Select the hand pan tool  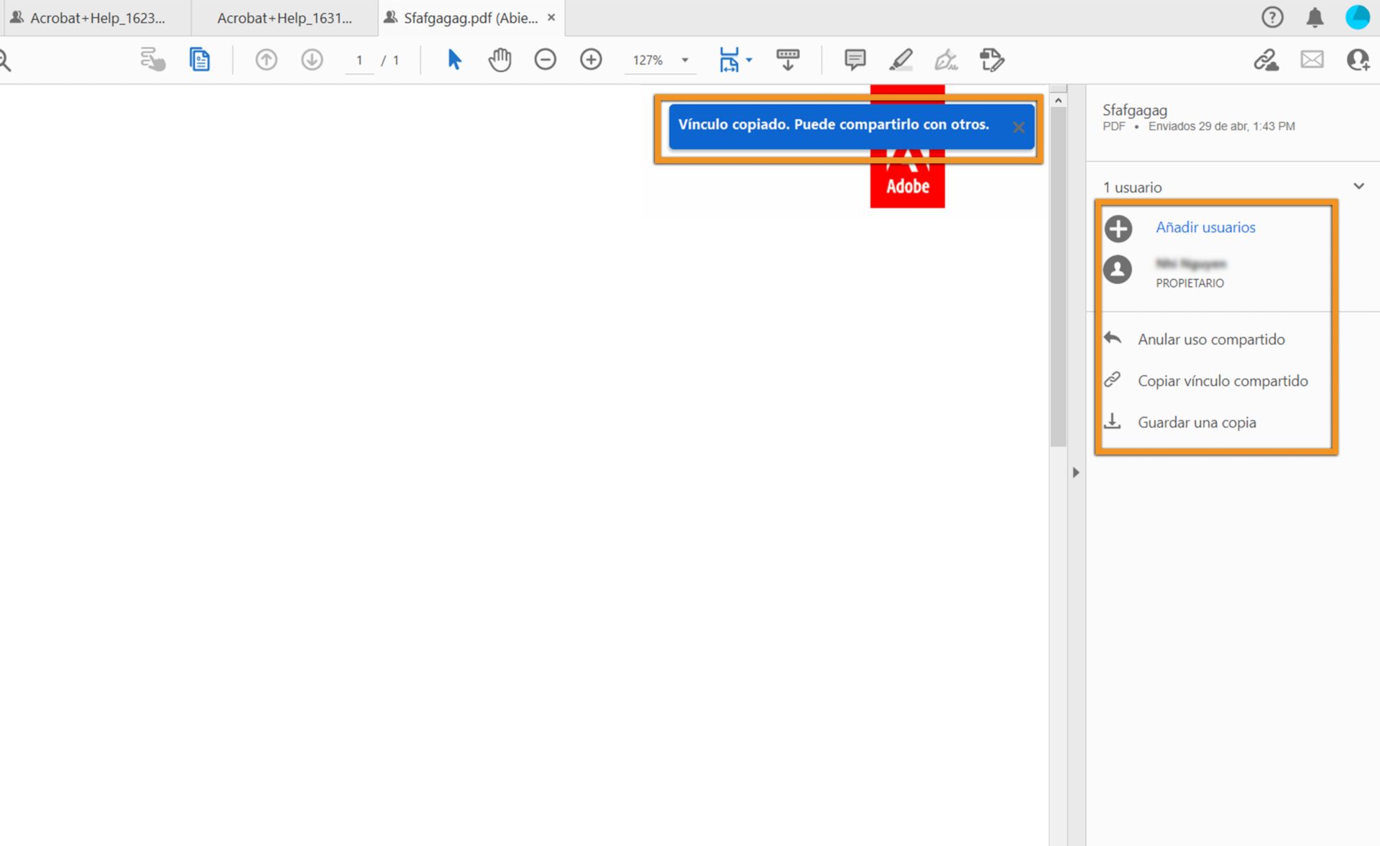pyautogui.click(x=500, y=60)
